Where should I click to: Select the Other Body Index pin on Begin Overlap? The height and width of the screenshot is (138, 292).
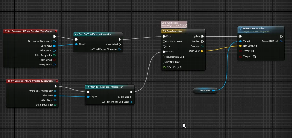click(x=54, y=55)
